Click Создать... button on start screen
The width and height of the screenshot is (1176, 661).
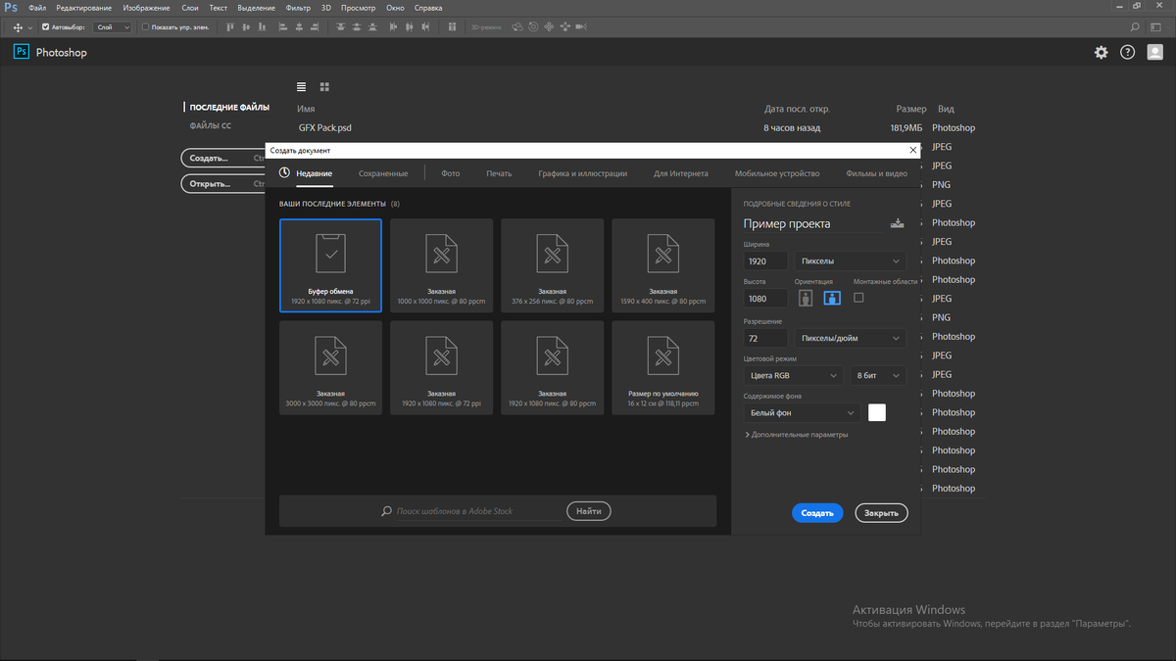click(x=223, y=157)
